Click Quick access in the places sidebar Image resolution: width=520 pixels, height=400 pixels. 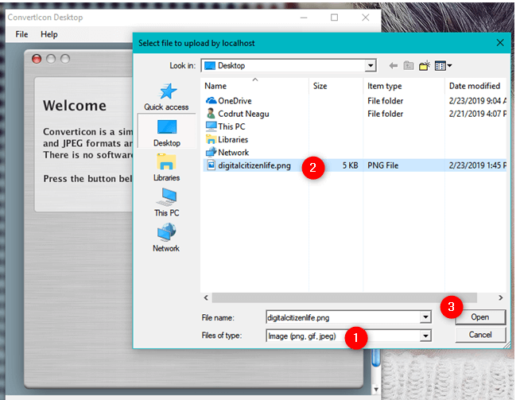(x=166, y=97)
